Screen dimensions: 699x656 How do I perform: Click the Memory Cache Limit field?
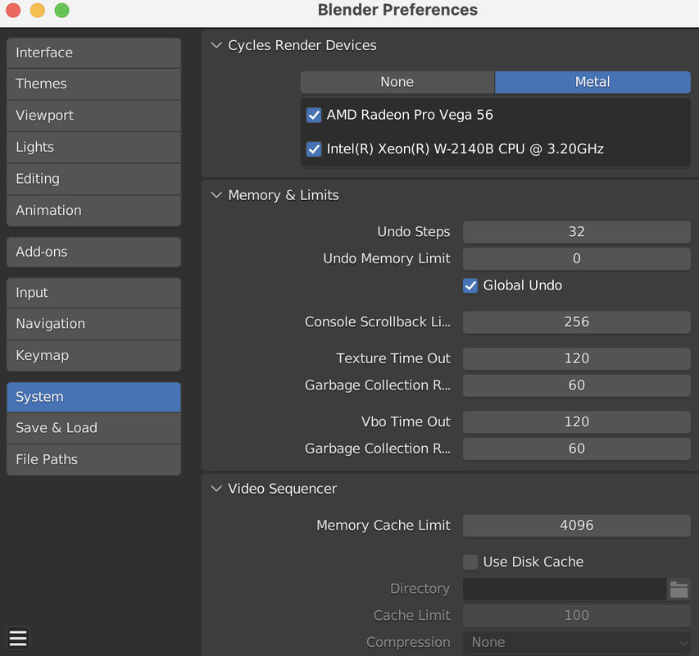[576, 526]
